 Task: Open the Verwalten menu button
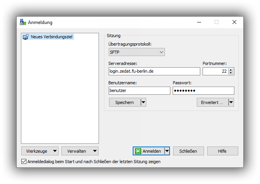(80, 151)
